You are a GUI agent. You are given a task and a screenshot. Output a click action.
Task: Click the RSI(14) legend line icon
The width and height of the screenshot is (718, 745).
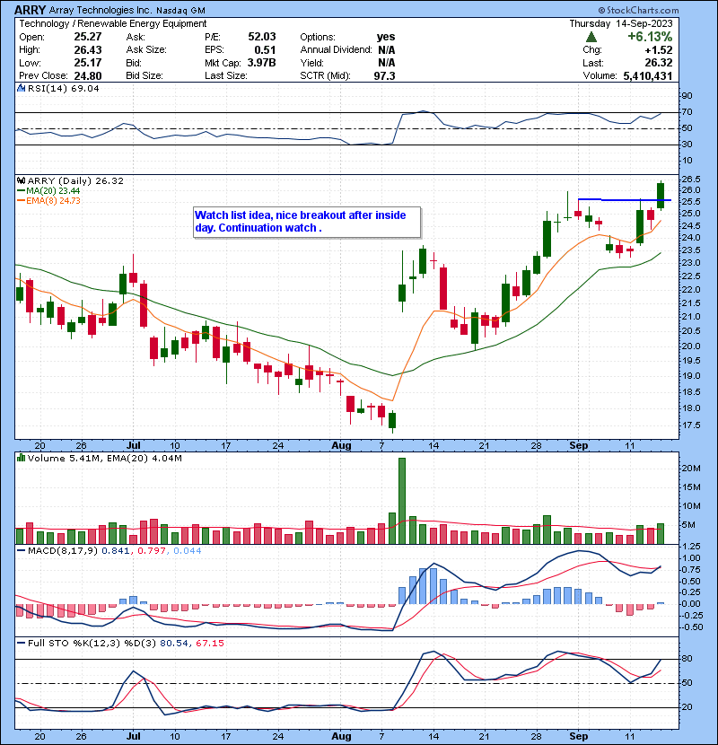[x=21, y=90]
